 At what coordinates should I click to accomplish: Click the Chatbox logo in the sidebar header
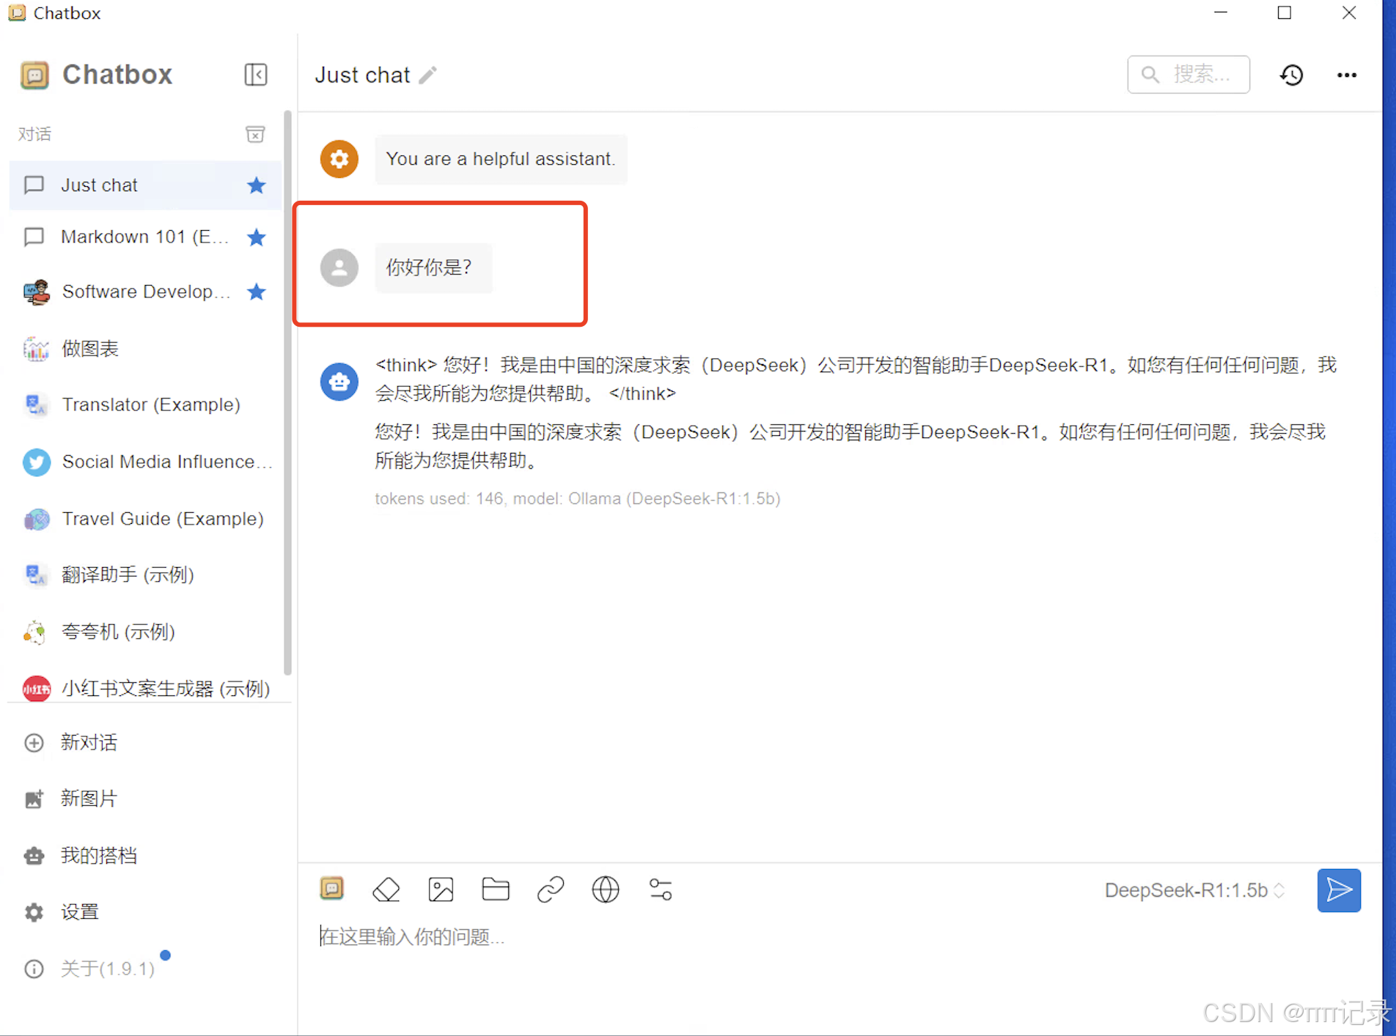click(34, 75)
